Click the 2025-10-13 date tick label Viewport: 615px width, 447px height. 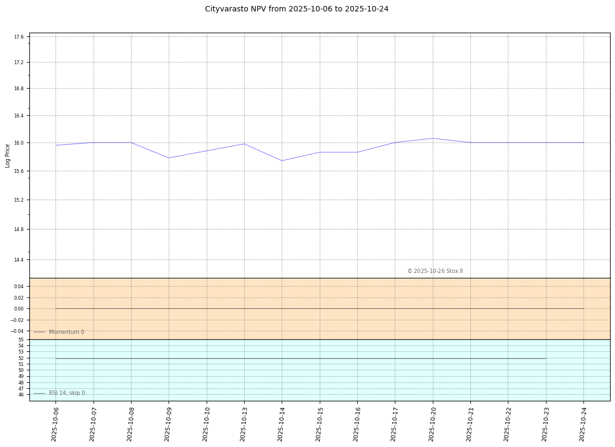pyautogui.click(x=244, y=424)
